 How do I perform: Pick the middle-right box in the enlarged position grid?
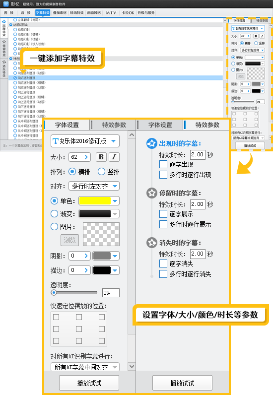click(x=102, y=329)
